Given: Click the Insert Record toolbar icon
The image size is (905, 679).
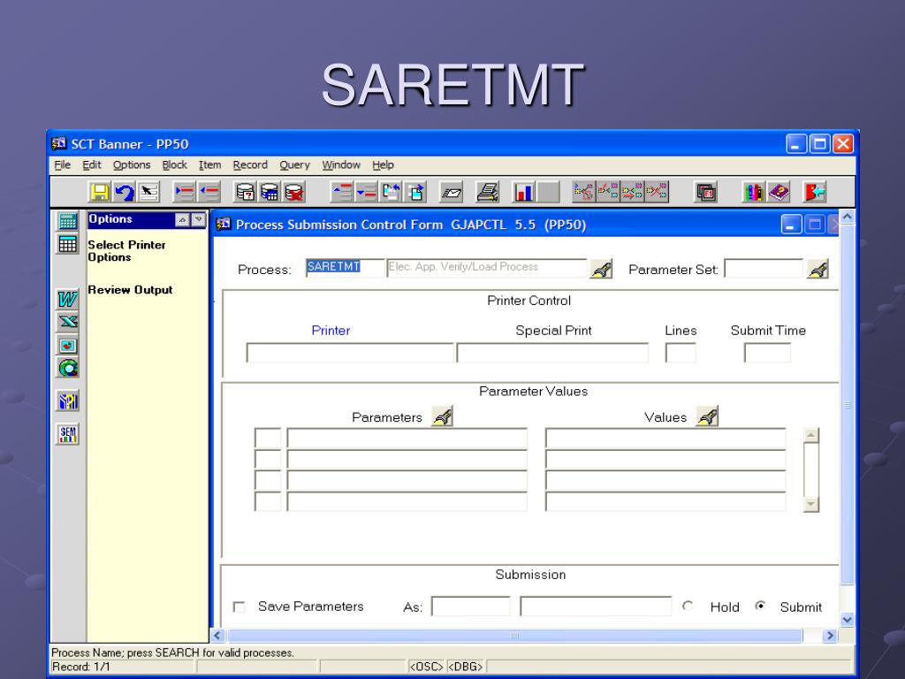Looking at the screenshot, I should point(184,192).
